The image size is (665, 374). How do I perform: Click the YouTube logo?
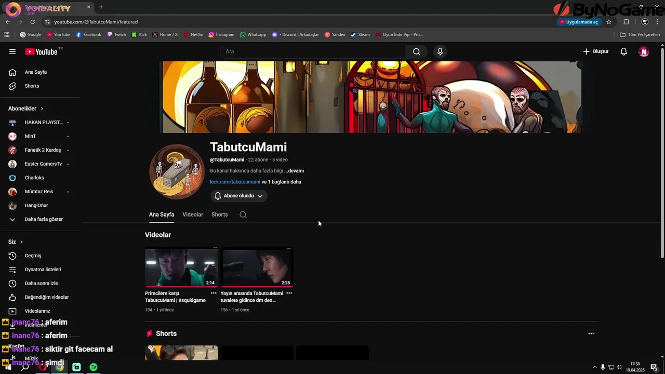click(42, 51)
